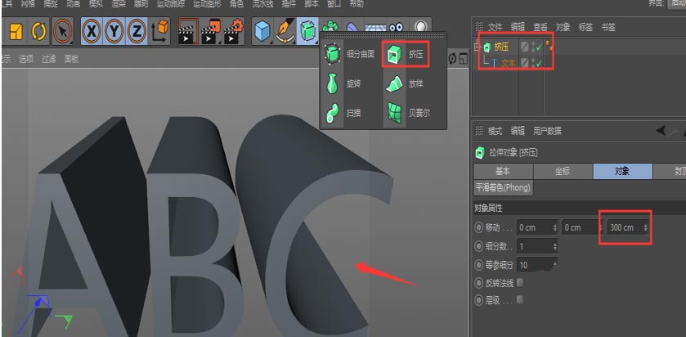This screenshot has width=686, height=337.
Task: Enable the 层级 checkbox
Action: [x=520, y=300]
